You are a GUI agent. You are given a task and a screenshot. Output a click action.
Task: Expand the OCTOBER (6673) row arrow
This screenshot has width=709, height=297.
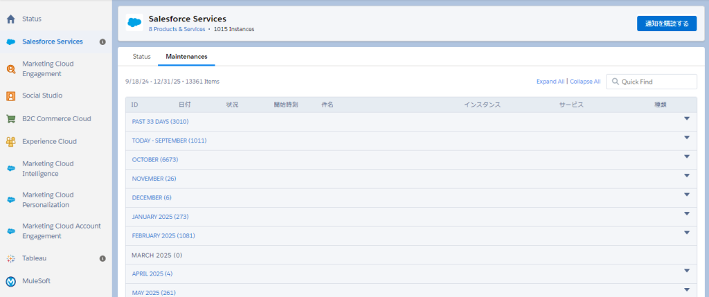click(x=687, y=156)
